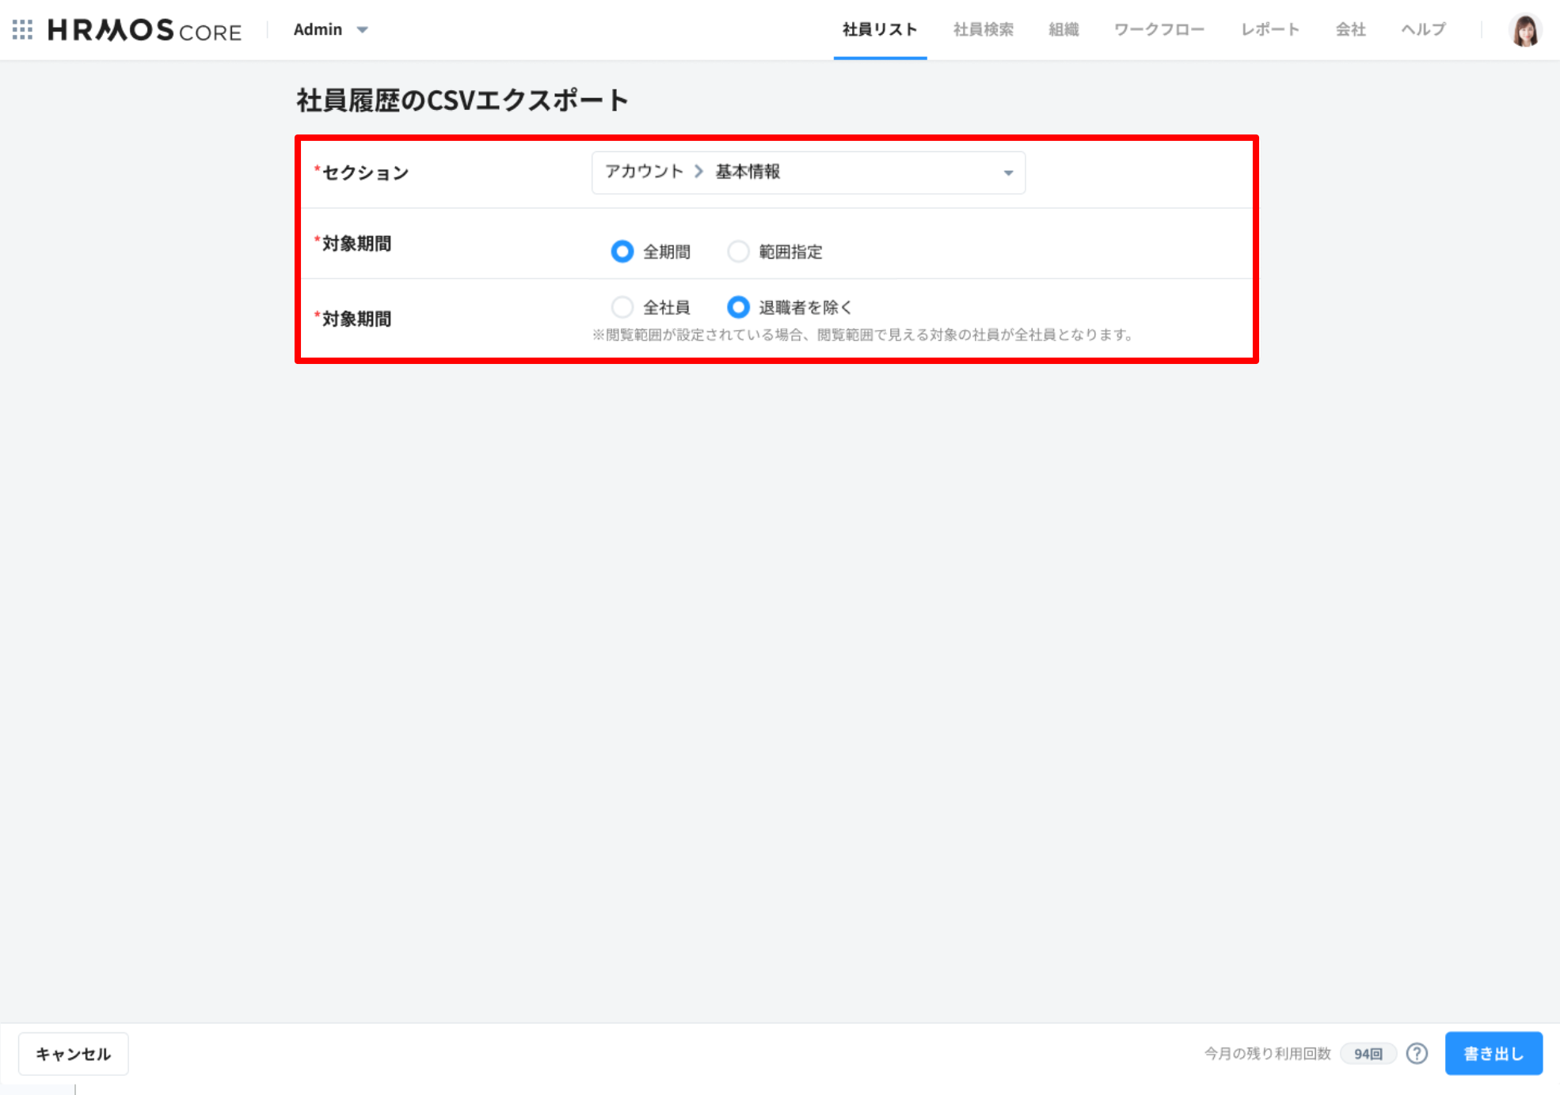1560x1095 pixels.
Task: Click the セクション dropdown arrow
Action: (x=1008, y=172)
